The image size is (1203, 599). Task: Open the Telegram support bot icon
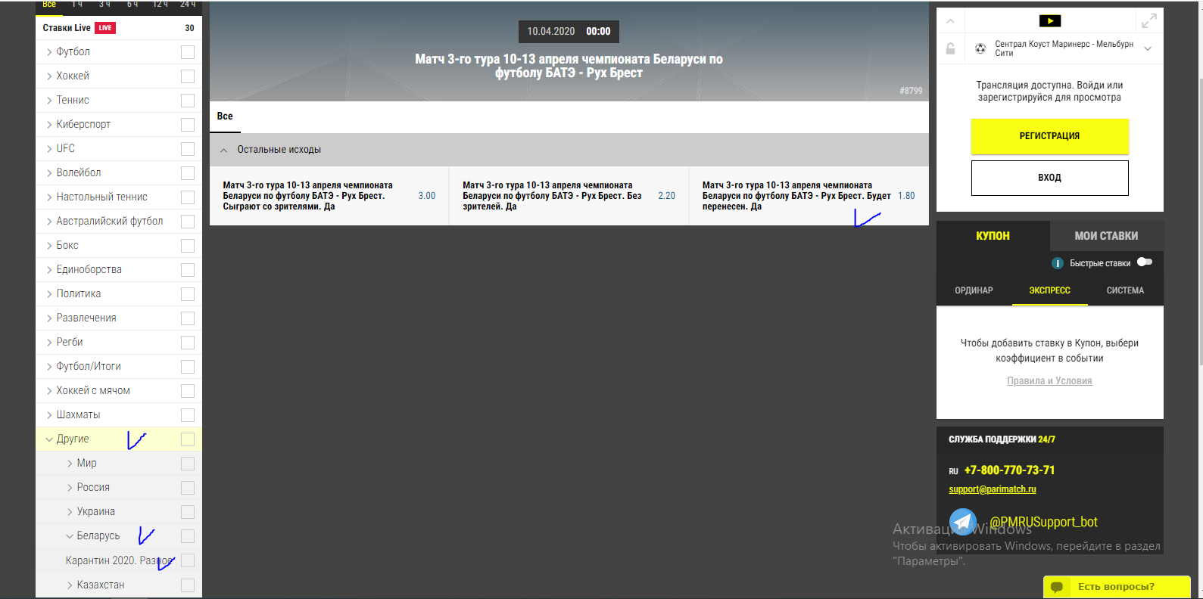(x=963, y=521)
